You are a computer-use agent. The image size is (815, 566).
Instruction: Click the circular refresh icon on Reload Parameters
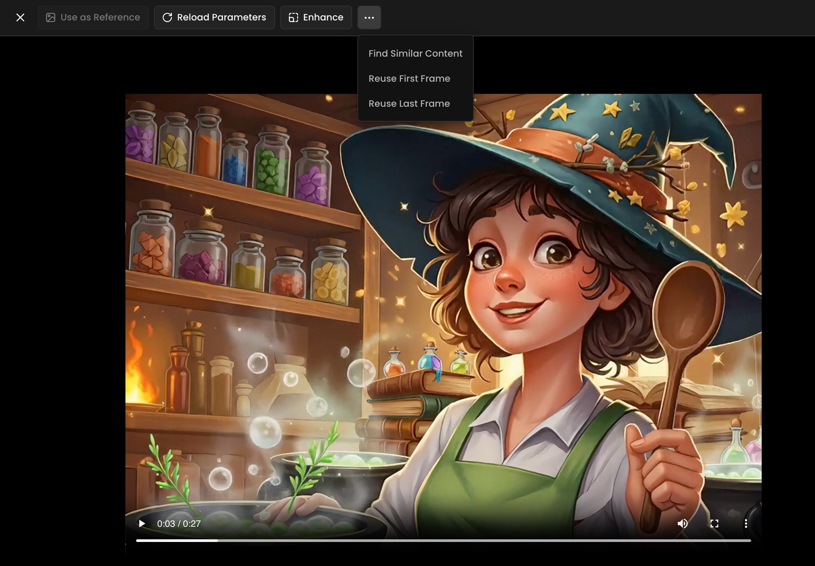click(x=167, y=17)
